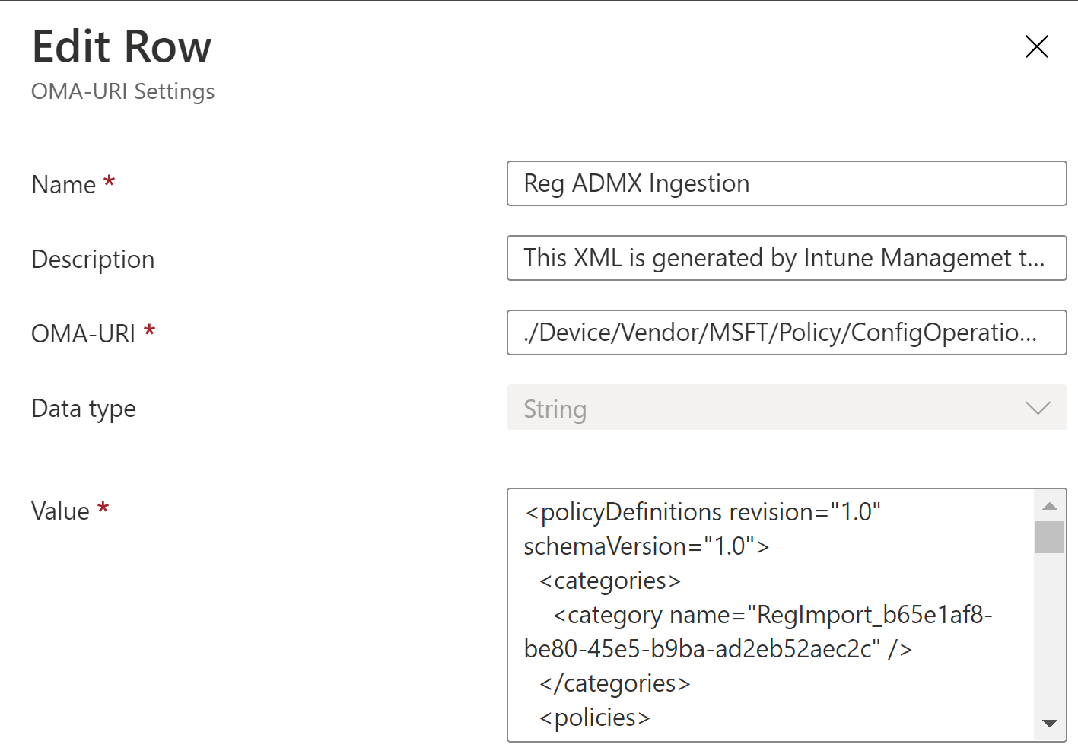Click the category name RegImport line
The image size is (1078, 751).
(772, 615)
